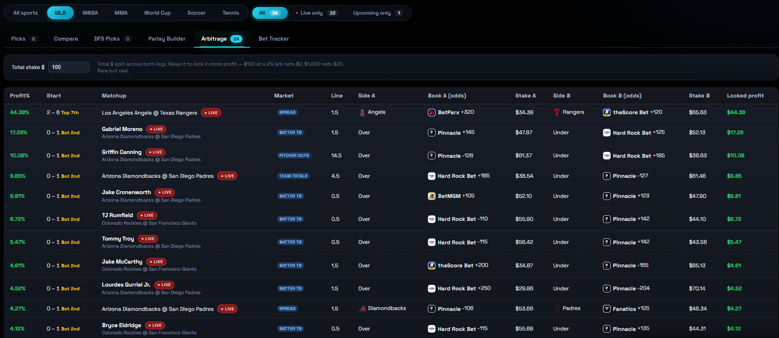Click Pinnacle logo beside -165 odds

click(x=607, y=266)
